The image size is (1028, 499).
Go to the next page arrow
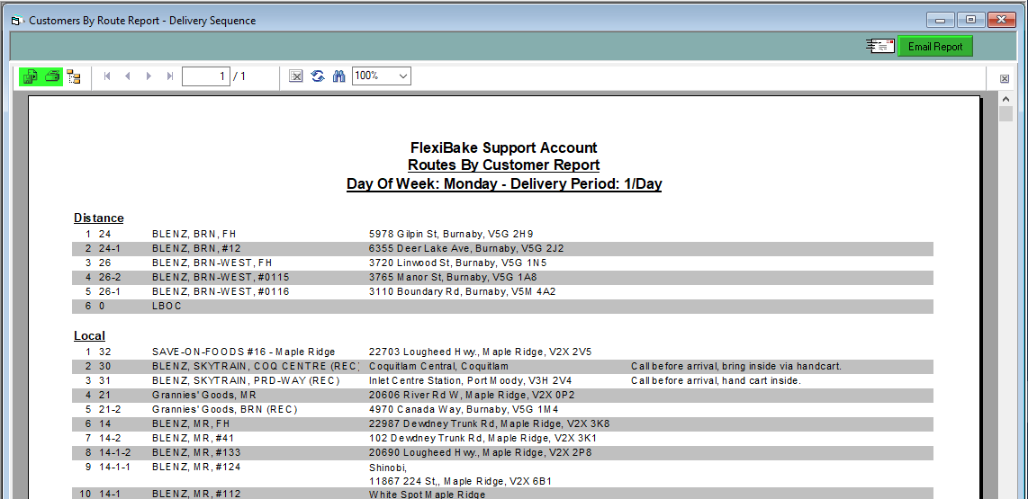[149, 76]
